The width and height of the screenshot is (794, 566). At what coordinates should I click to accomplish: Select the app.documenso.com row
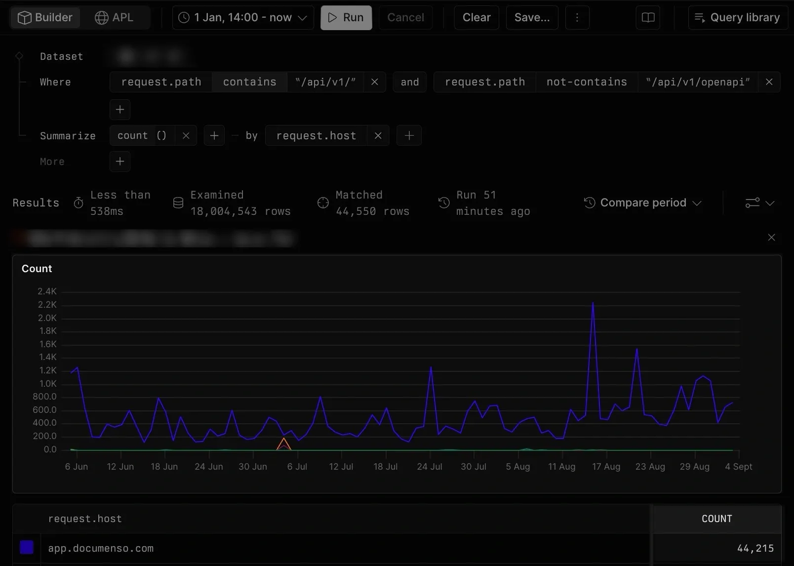(397, 548)
